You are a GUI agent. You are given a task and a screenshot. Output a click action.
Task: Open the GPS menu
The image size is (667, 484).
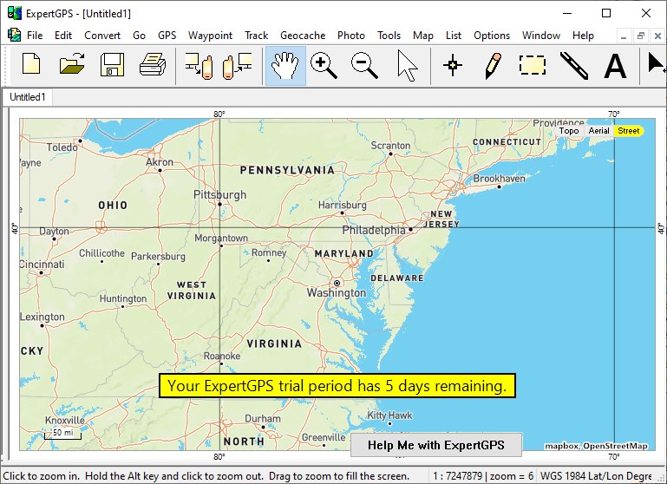(167, 36)
